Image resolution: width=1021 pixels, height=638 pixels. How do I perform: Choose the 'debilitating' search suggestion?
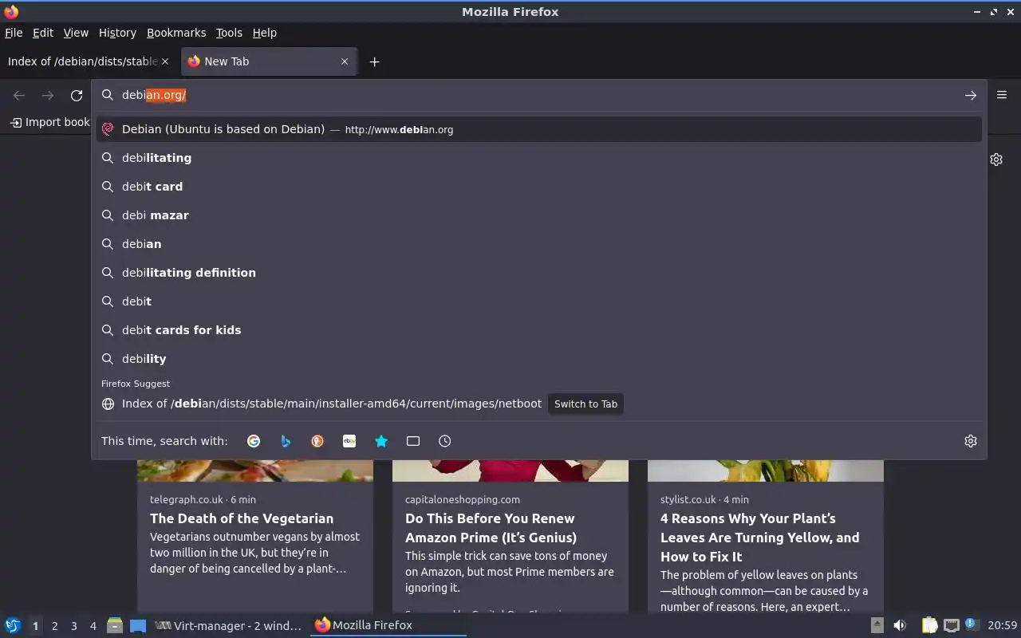coord(539,158)
